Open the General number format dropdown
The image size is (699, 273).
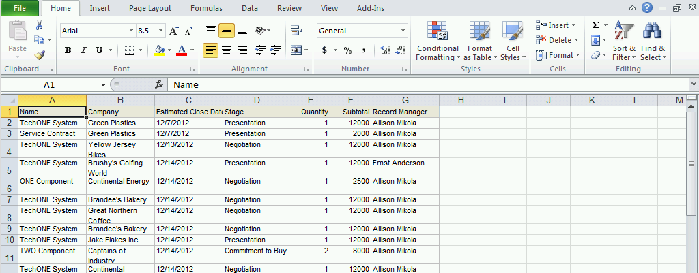pyautogui.click(x=403, y=31)
